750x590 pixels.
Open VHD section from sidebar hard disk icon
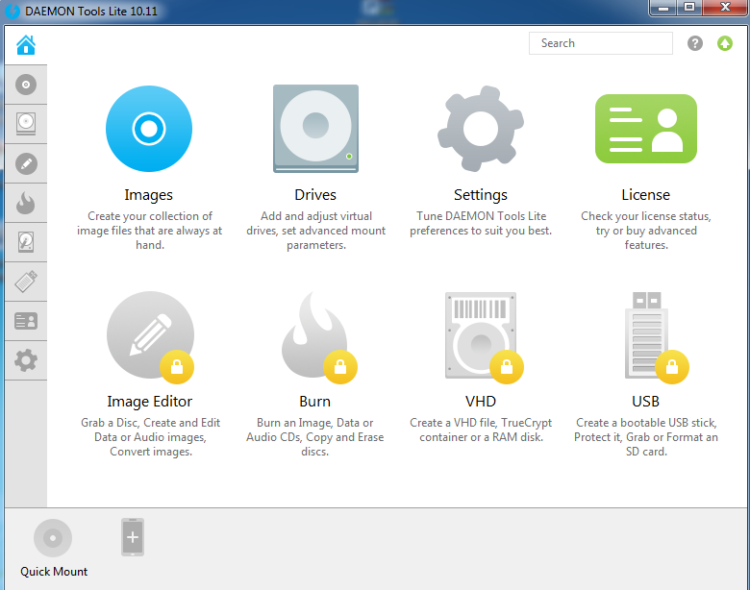[x=26, y=242]
